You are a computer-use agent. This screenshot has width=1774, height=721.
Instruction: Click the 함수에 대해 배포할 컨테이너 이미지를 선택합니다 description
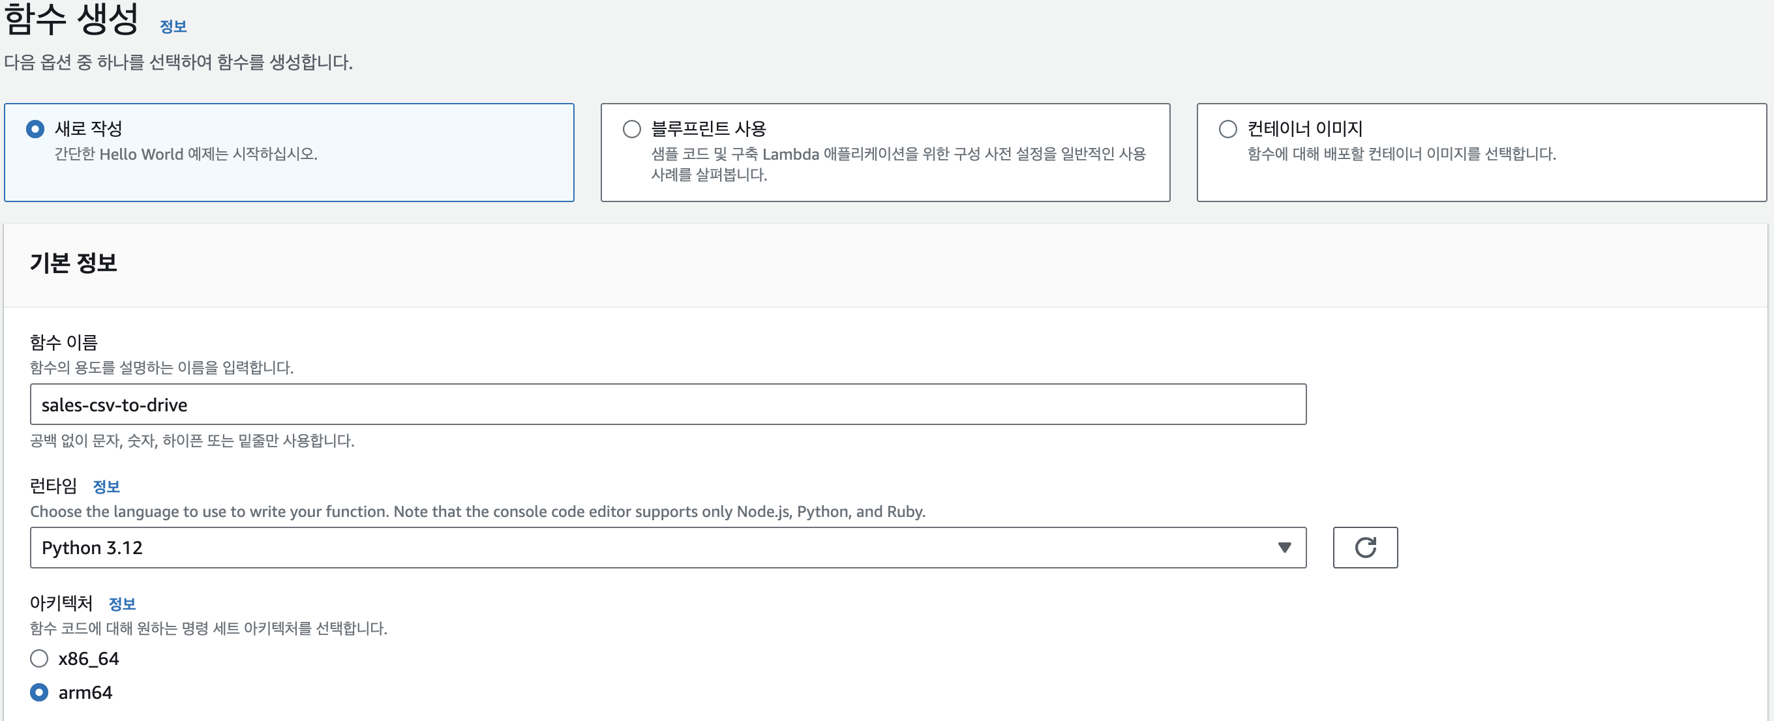pos(1402,154)
